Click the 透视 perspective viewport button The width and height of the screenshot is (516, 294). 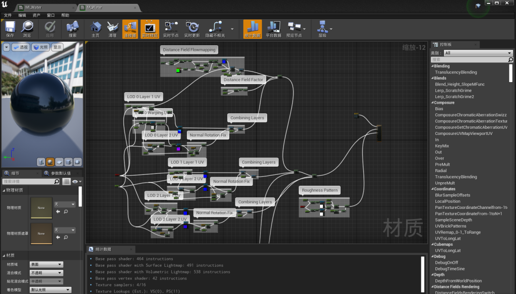(21, 47)
